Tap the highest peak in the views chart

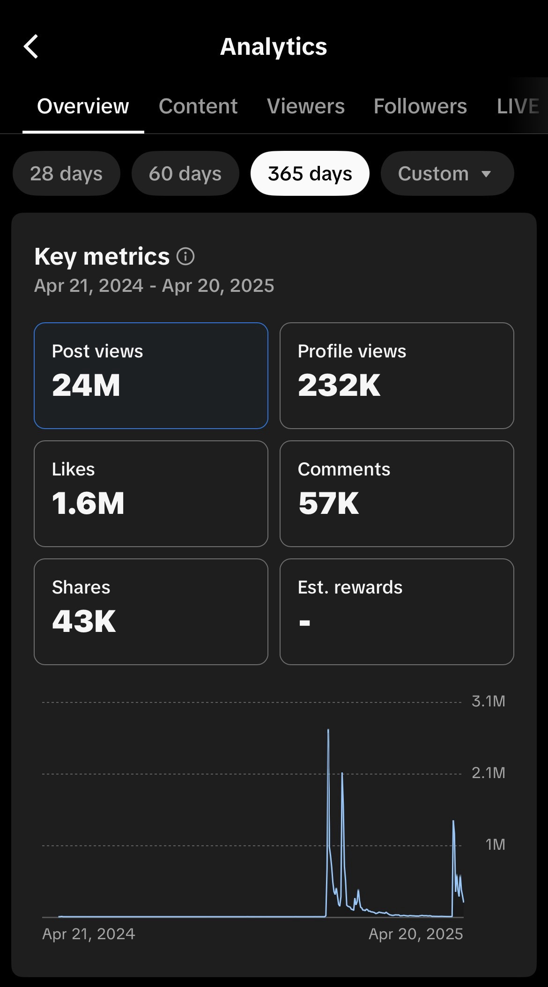coord(328,731)
